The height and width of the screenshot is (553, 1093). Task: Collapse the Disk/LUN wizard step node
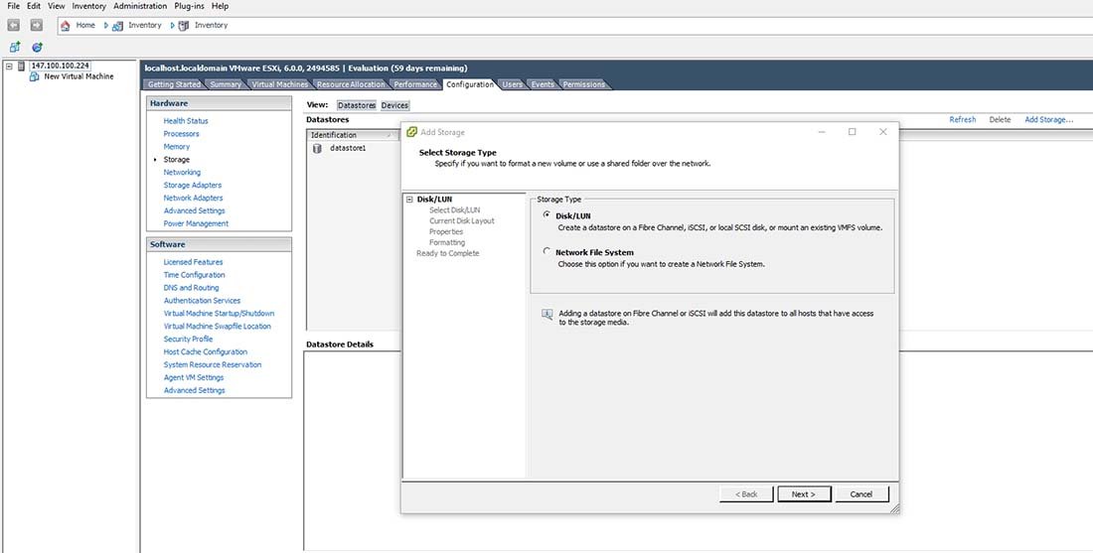(409, 200)
